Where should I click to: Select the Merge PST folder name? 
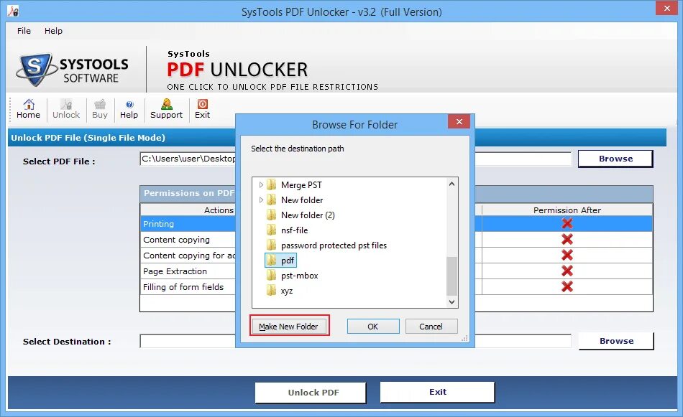pos(301,184)
